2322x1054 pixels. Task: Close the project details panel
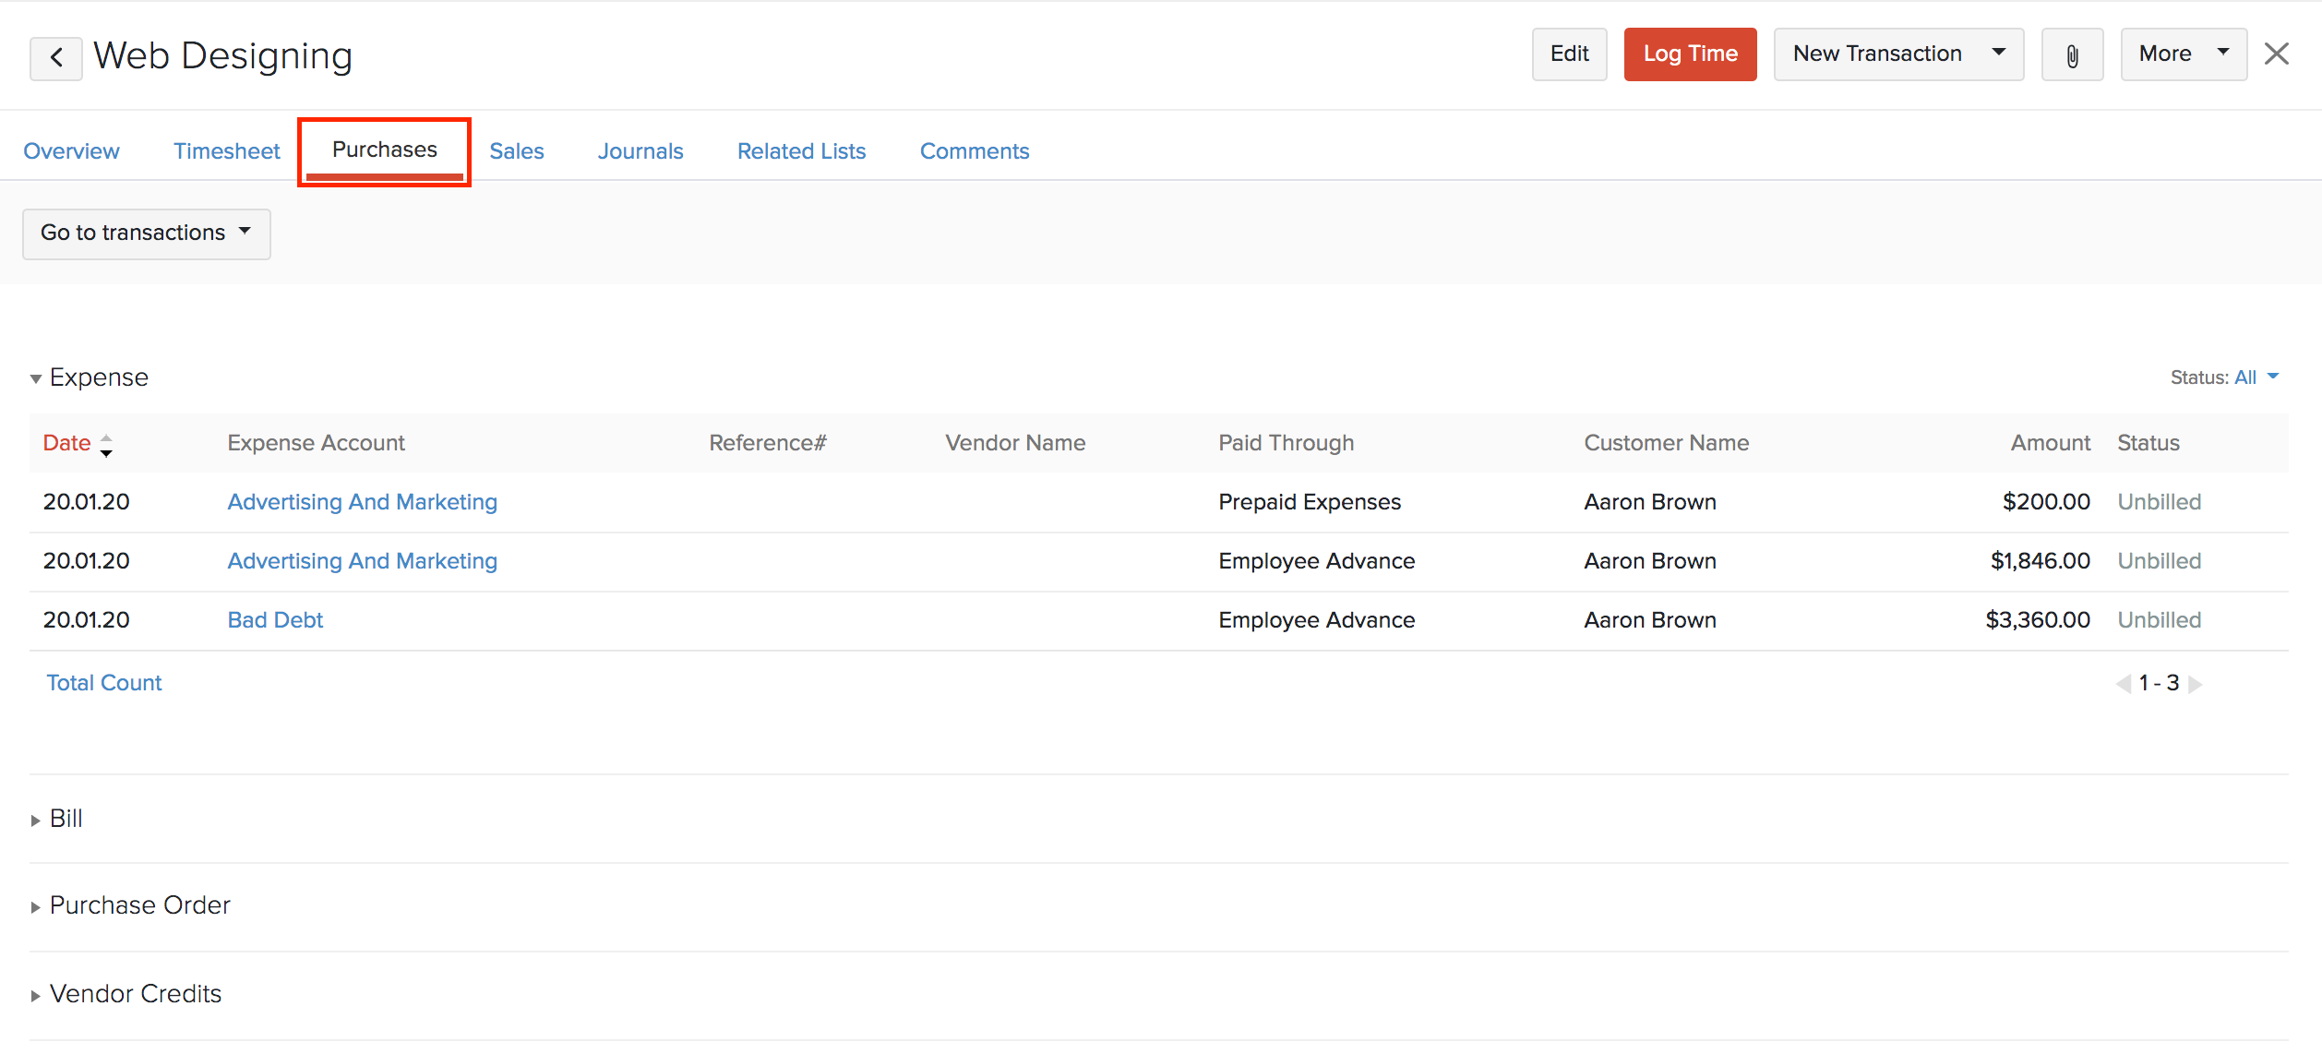pos(2277,54)
